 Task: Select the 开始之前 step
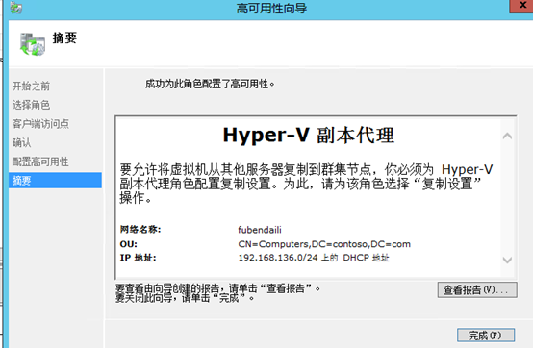32,87
